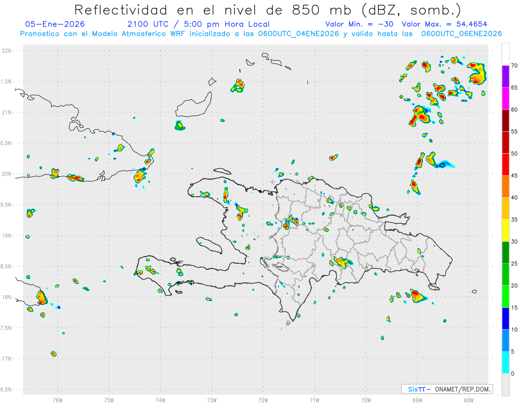526x406 pixels.
Task: Click the 'Pronóstico con el Modelo Atmosférico WRF' line
Action: pos(261,33)
